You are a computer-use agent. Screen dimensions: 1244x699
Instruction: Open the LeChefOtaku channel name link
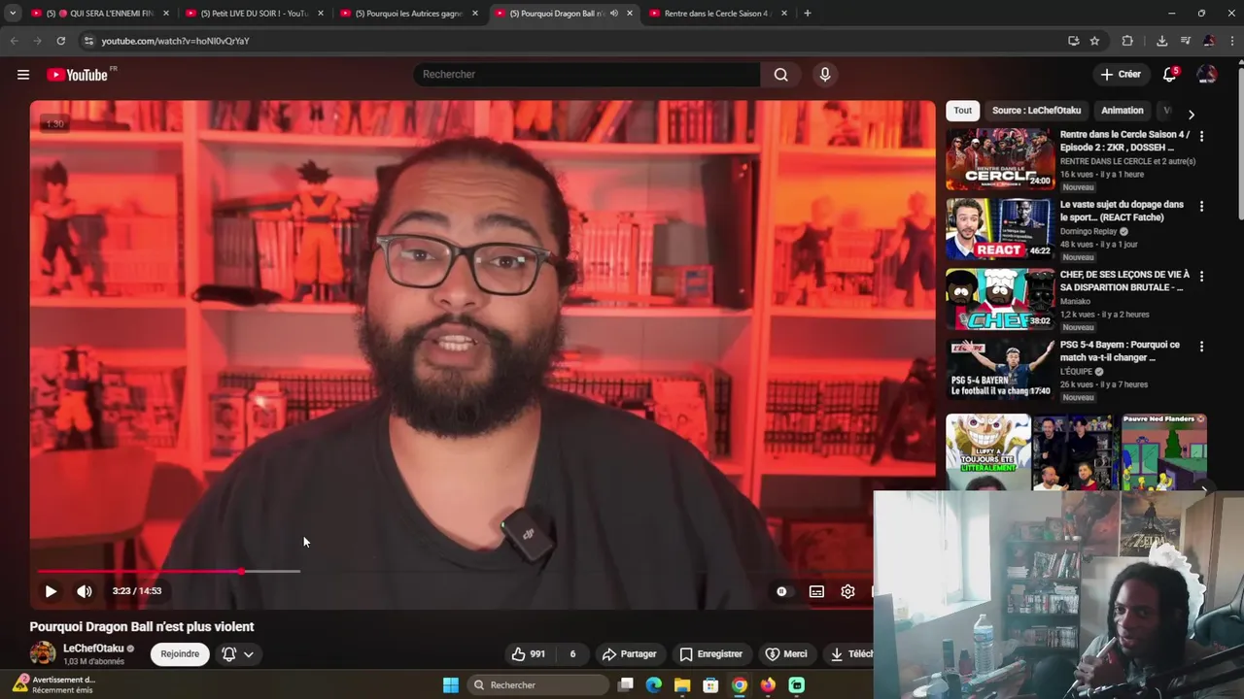tap(93, 649)
